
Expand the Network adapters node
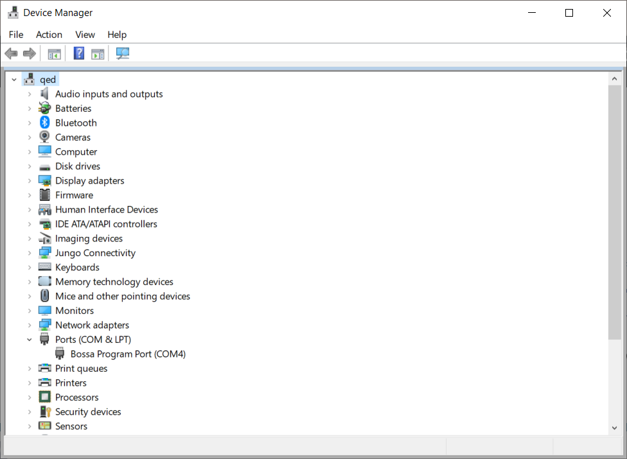[x=30, y=325]
